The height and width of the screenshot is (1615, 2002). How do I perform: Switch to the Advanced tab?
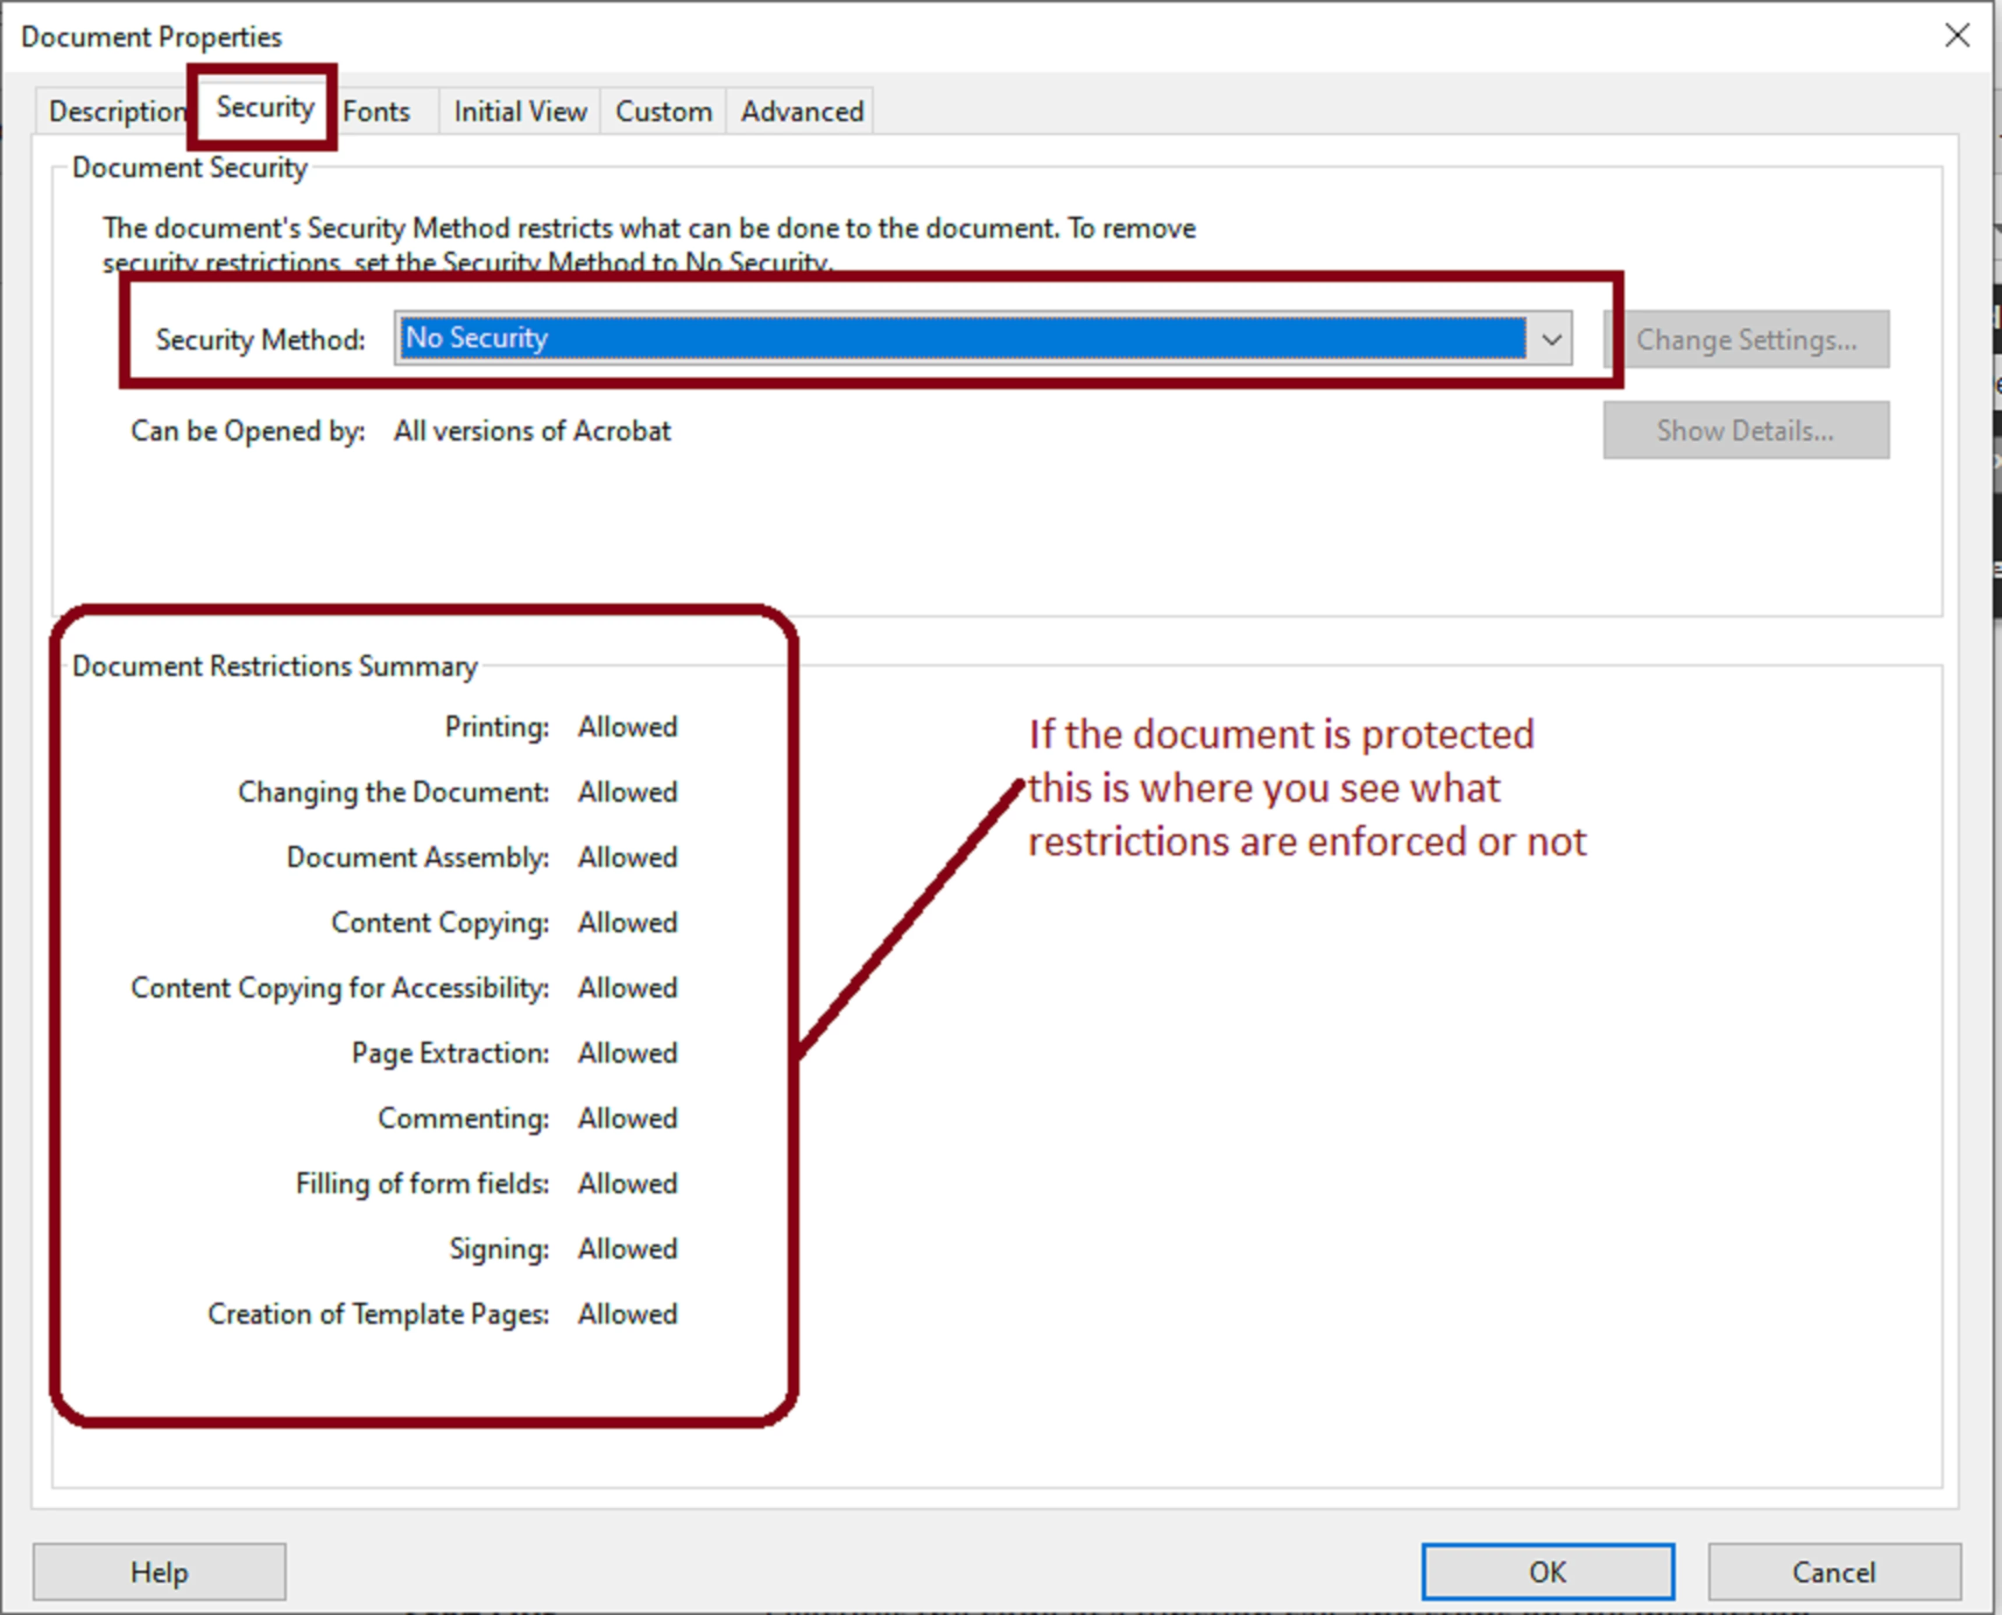click(802, 112)
